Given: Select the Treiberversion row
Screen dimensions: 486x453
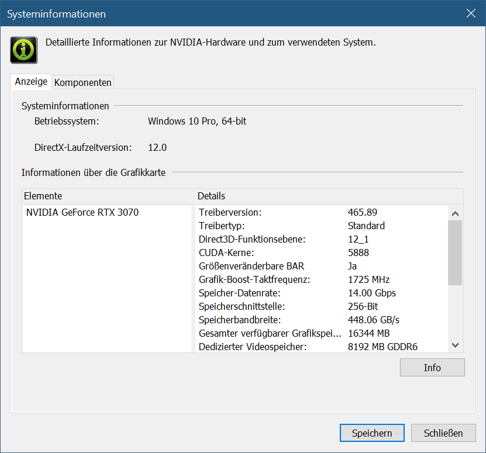Looking at the screenshot, I should (322, 212).
